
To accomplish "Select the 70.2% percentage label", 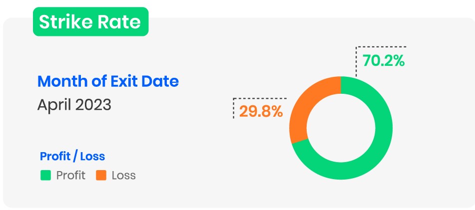I will click(x=383, y=61).
